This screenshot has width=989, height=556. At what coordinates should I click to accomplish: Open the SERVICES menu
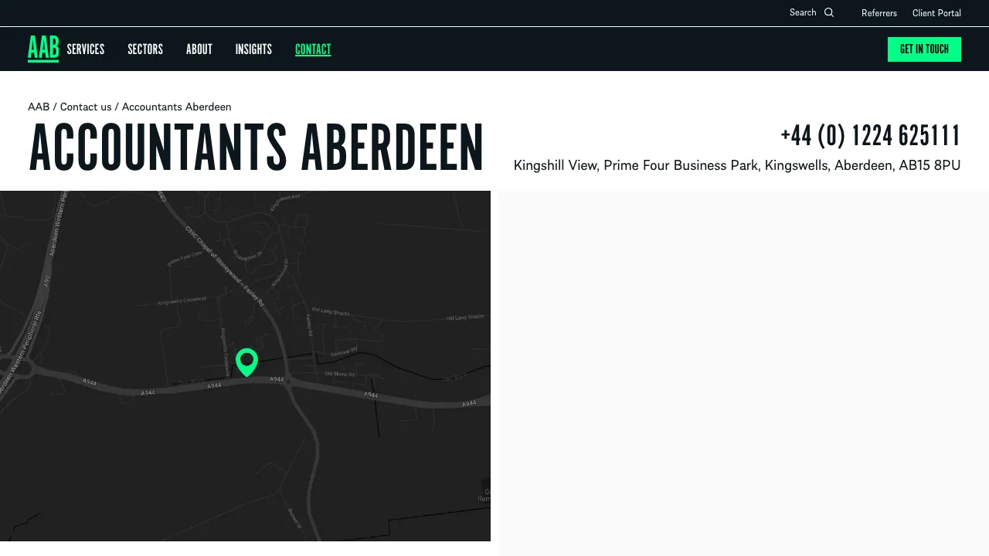(x=85, y=49)
